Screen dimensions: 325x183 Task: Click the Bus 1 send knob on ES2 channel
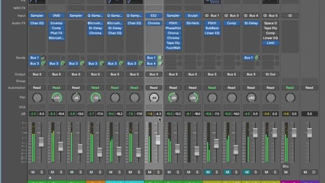(160, 57)
